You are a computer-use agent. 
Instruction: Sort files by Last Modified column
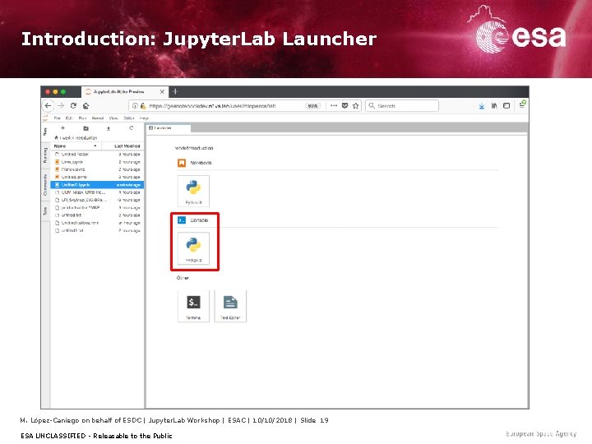click(123, 146)
